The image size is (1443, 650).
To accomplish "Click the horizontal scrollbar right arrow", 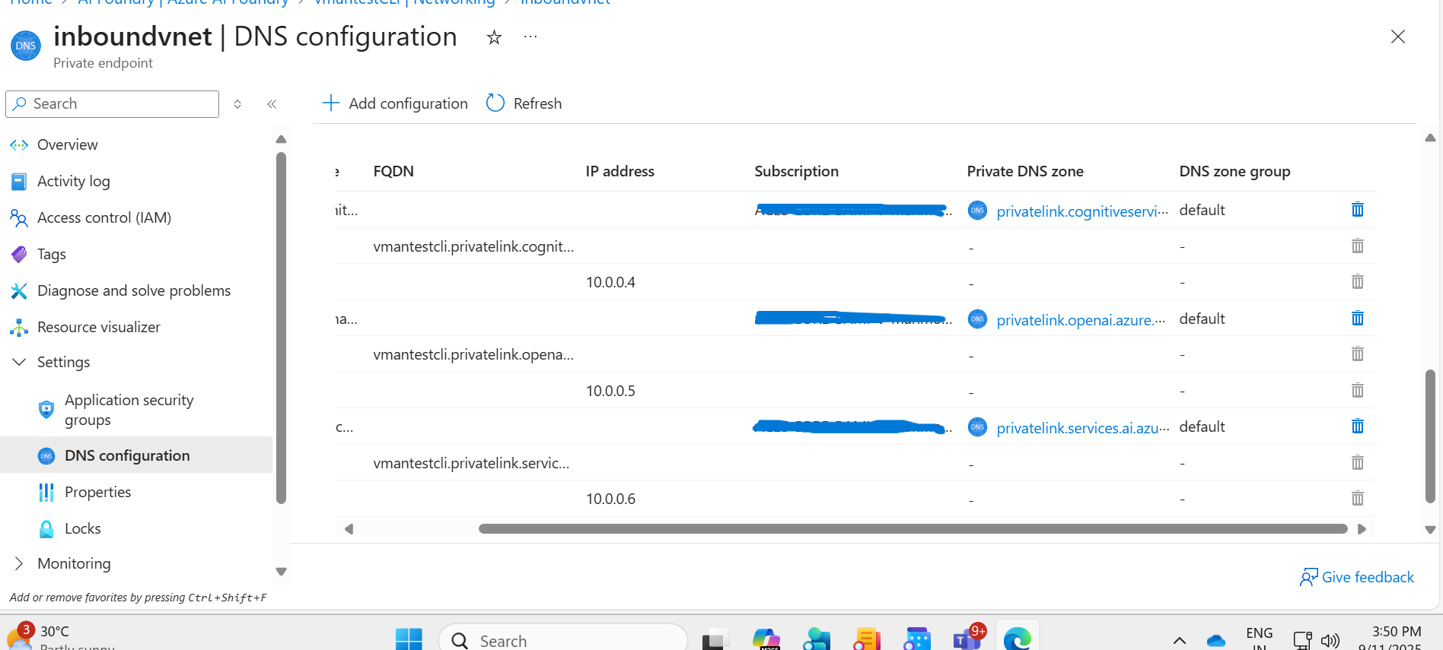I will [x=1362, y=529].
